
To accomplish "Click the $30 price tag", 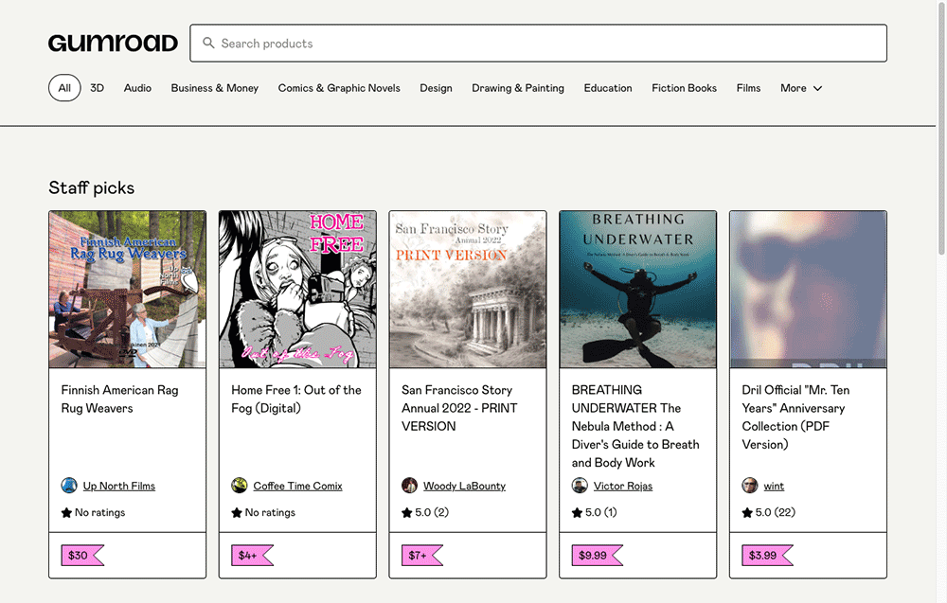I will click(x=80, y=556).
